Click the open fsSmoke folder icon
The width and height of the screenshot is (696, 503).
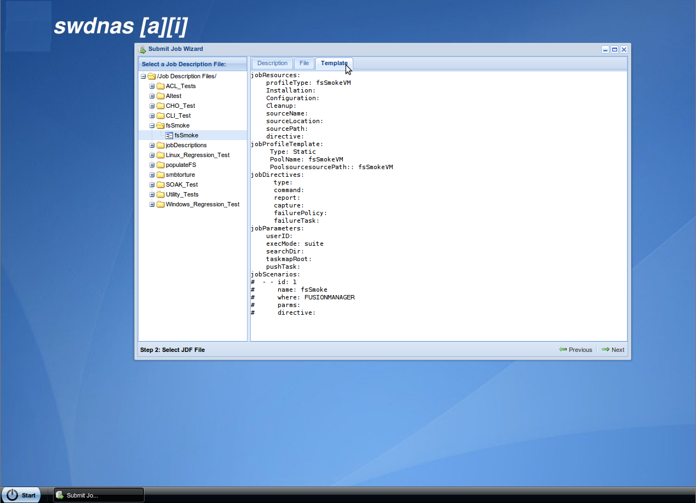[x=160, y=125]
